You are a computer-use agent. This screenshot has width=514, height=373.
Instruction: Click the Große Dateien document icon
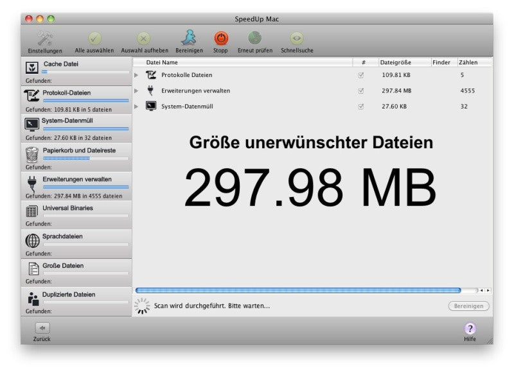point(33,269)
